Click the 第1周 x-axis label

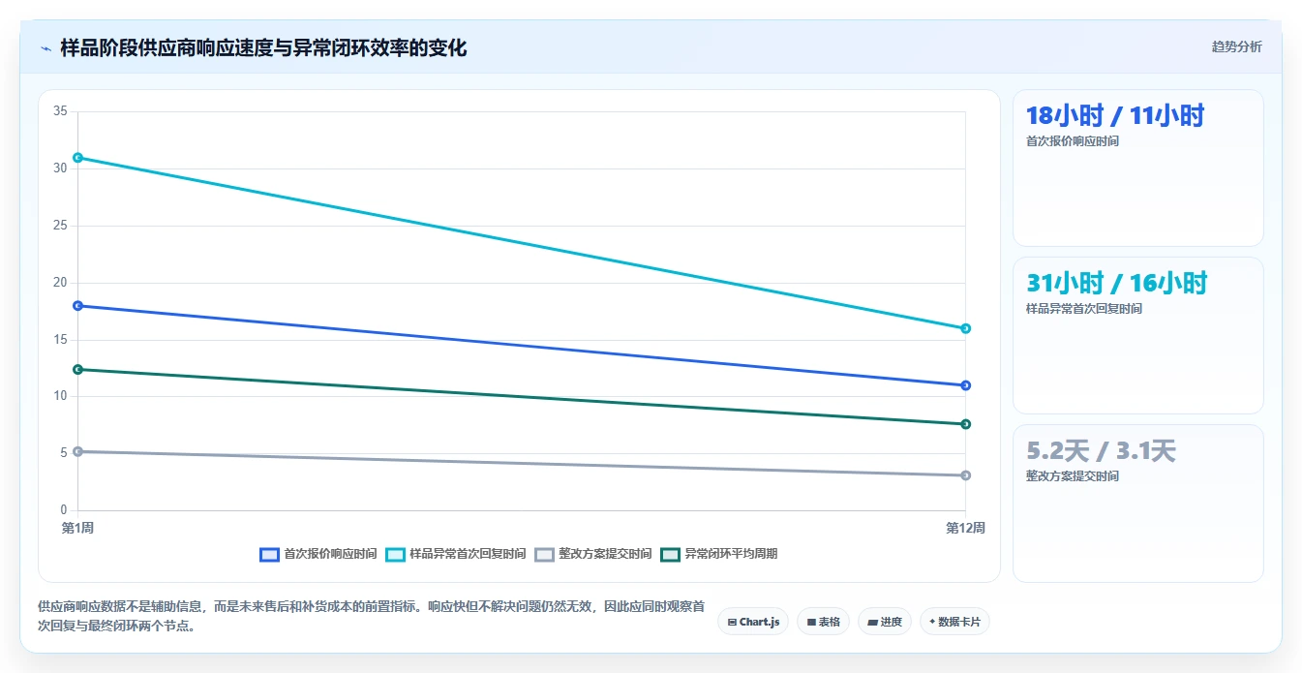pos(77,528)
